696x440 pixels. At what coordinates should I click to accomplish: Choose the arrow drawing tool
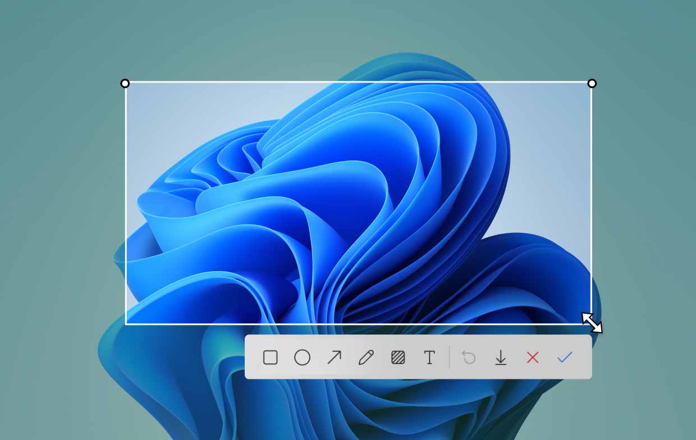click(335, 357)
